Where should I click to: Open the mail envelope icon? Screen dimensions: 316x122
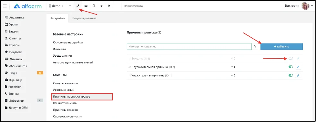(86, 6)
